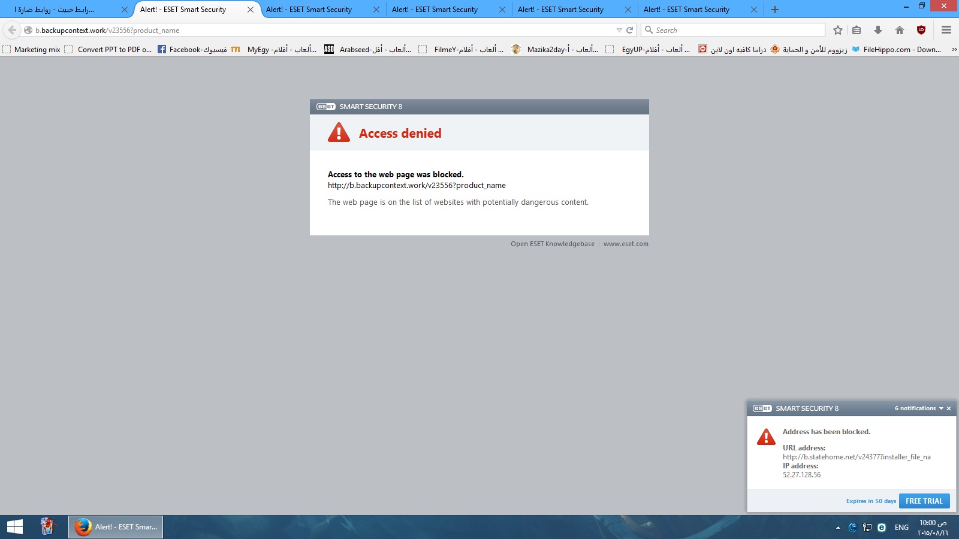Open the Mazika2day bookmark

pyautogui.click(x=555, y=50)
